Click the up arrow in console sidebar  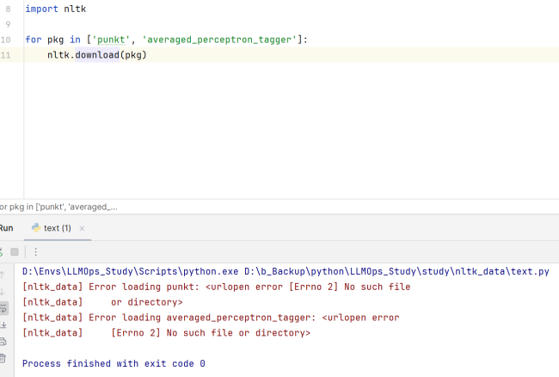coord(2,275)
